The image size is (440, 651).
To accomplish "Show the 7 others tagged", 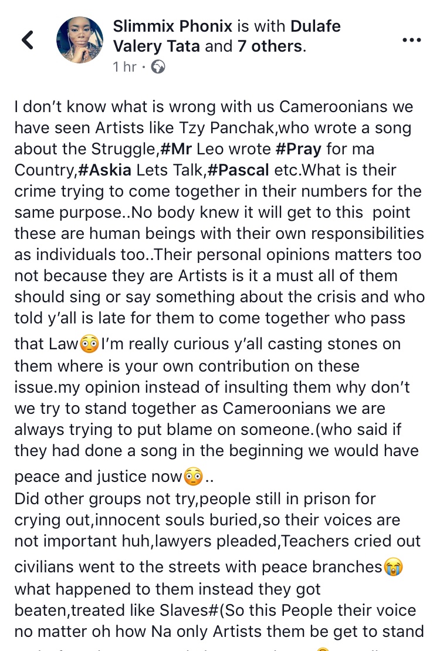I will pos(270,46).
